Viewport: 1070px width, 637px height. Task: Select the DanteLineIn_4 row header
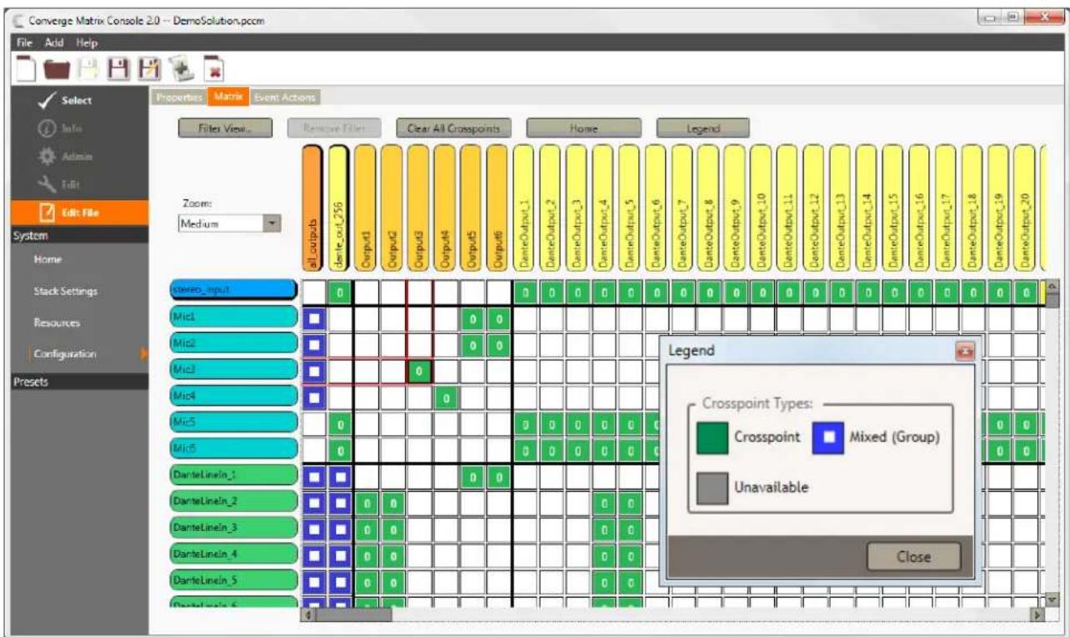232,554
